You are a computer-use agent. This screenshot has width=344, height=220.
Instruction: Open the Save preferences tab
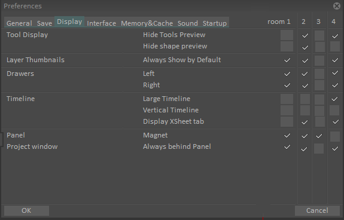pyautogui.click(x=44, y=23)
